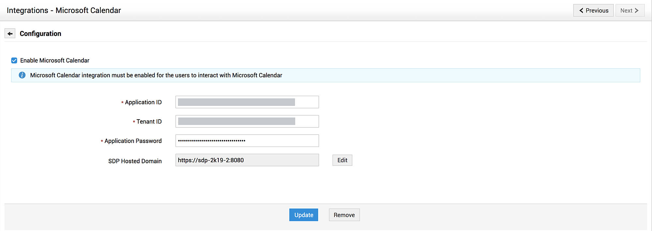The width and height of the screenshot is (652, 231).
Task: Remove the Microsoft Calendar integration
Action: coord(344,215)
